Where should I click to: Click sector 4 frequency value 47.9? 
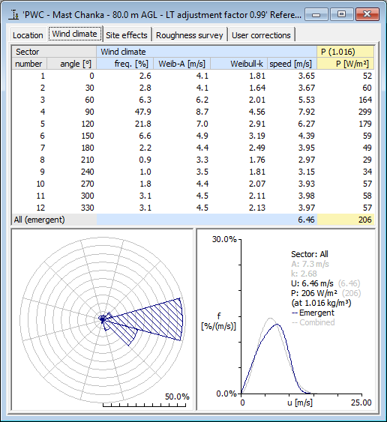(143, 112)
